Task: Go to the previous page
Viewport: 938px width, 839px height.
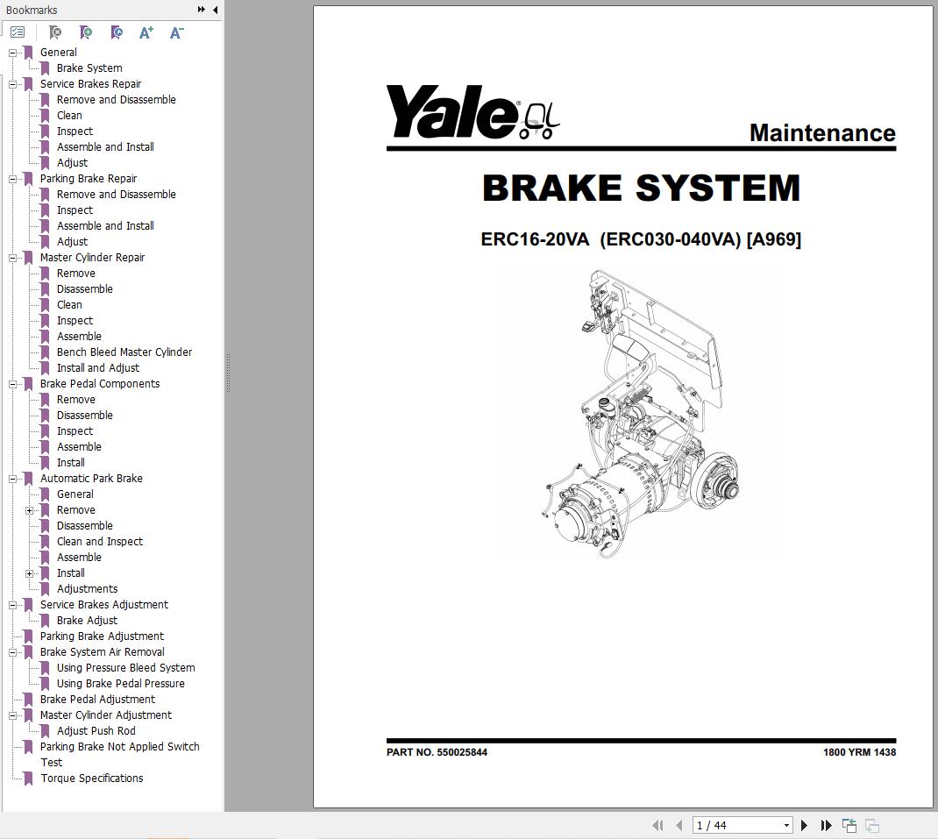Action: coord(679,825)
